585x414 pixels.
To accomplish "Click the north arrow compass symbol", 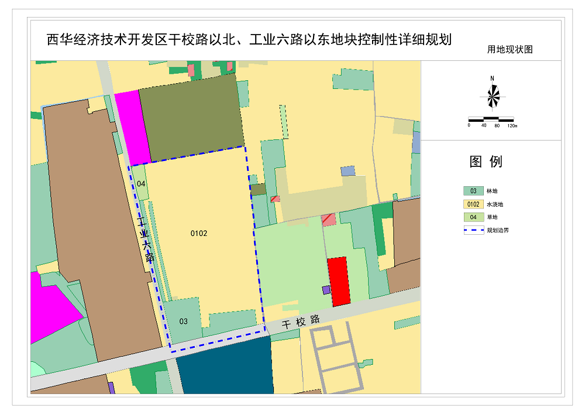I will (493, 97).
